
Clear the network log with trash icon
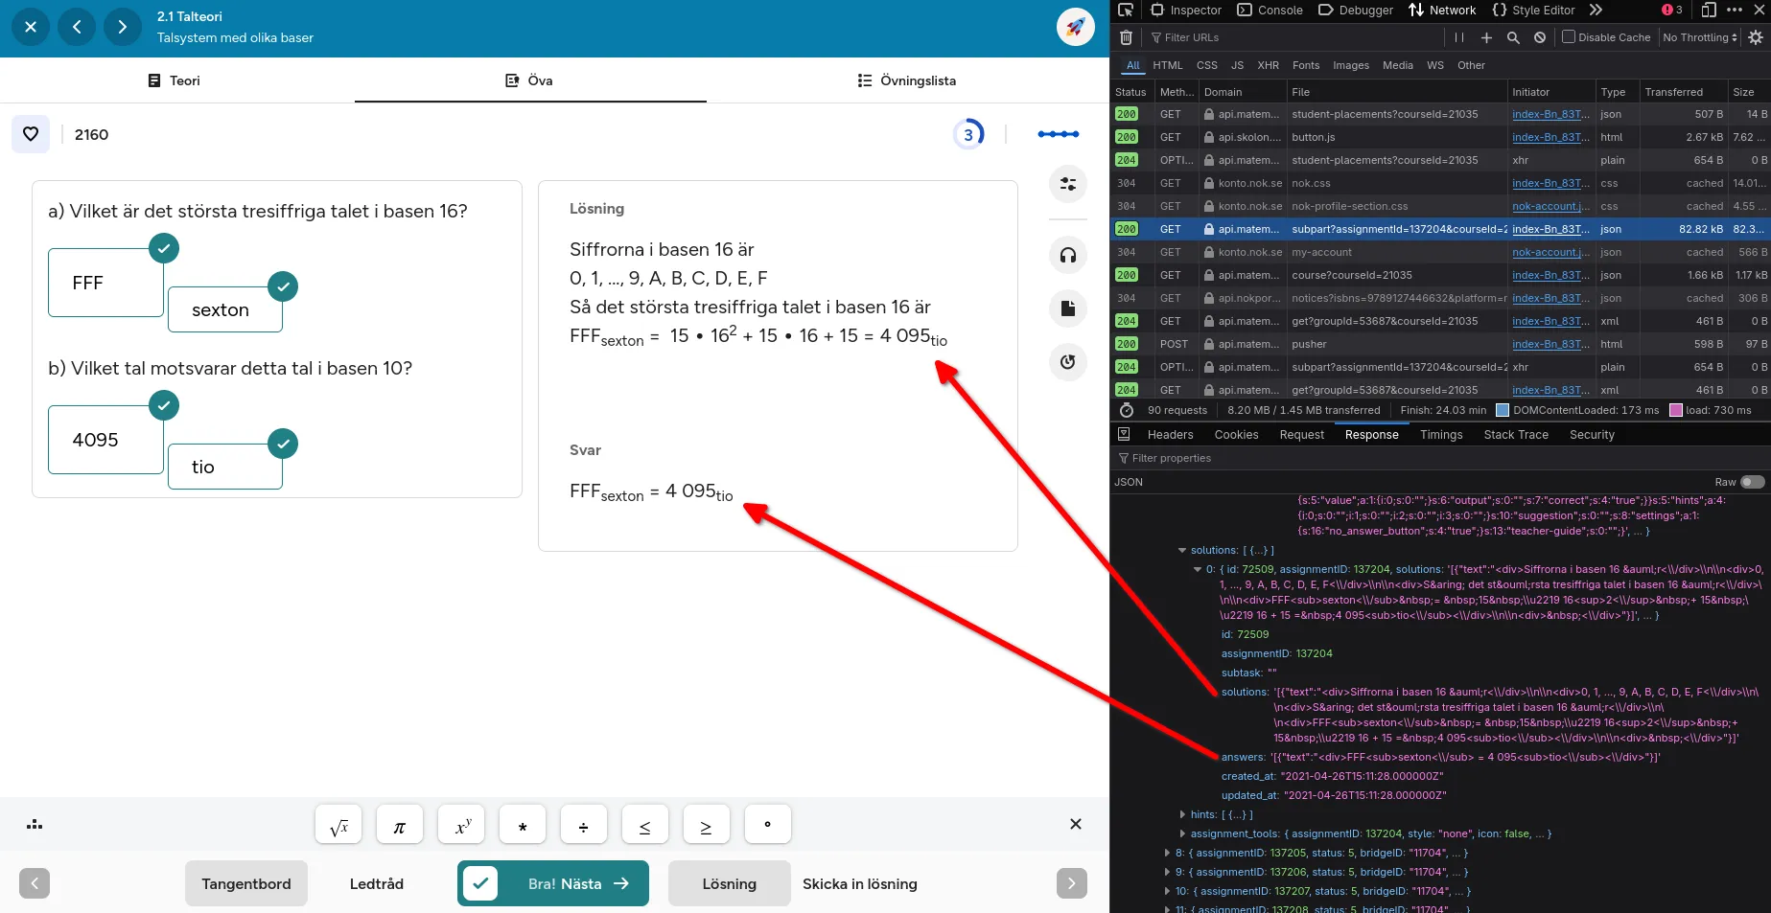(1127, 37)
